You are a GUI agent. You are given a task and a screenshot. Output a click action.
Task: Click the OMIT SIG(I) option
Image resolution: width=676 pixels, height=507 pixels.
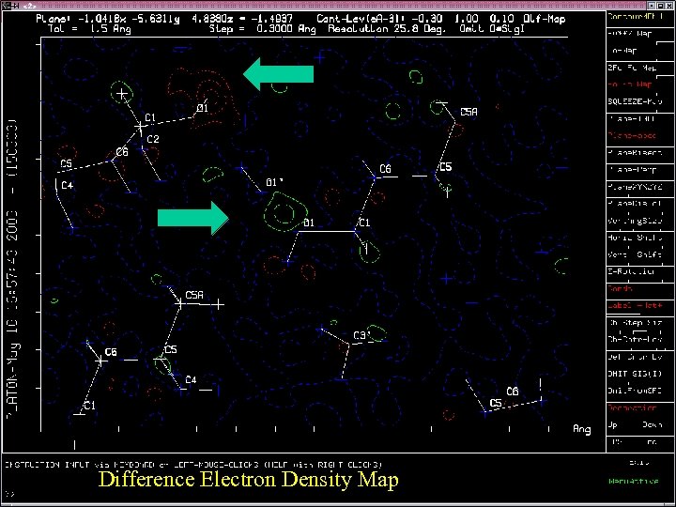(x=635, y=374)
